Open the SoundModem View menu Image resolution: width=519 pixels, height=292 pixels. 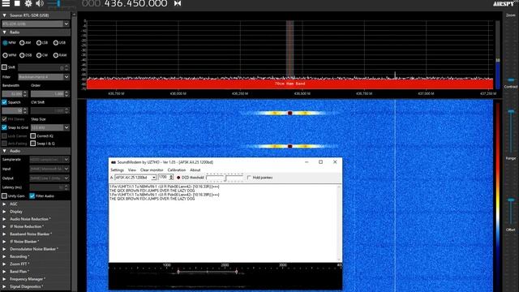[131, 170]
